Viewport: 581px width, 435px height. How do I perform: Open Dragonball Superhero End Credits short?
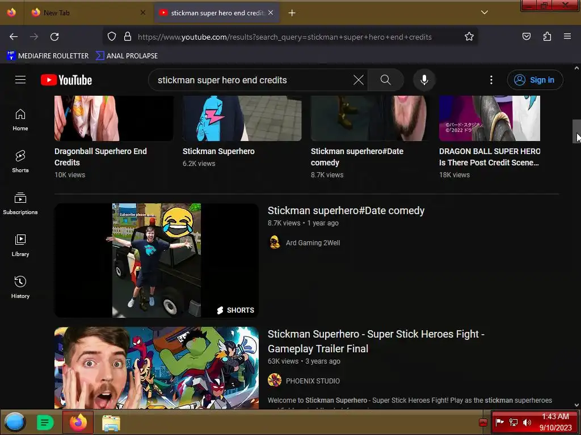pyautogui.click(x=101, y=157)
